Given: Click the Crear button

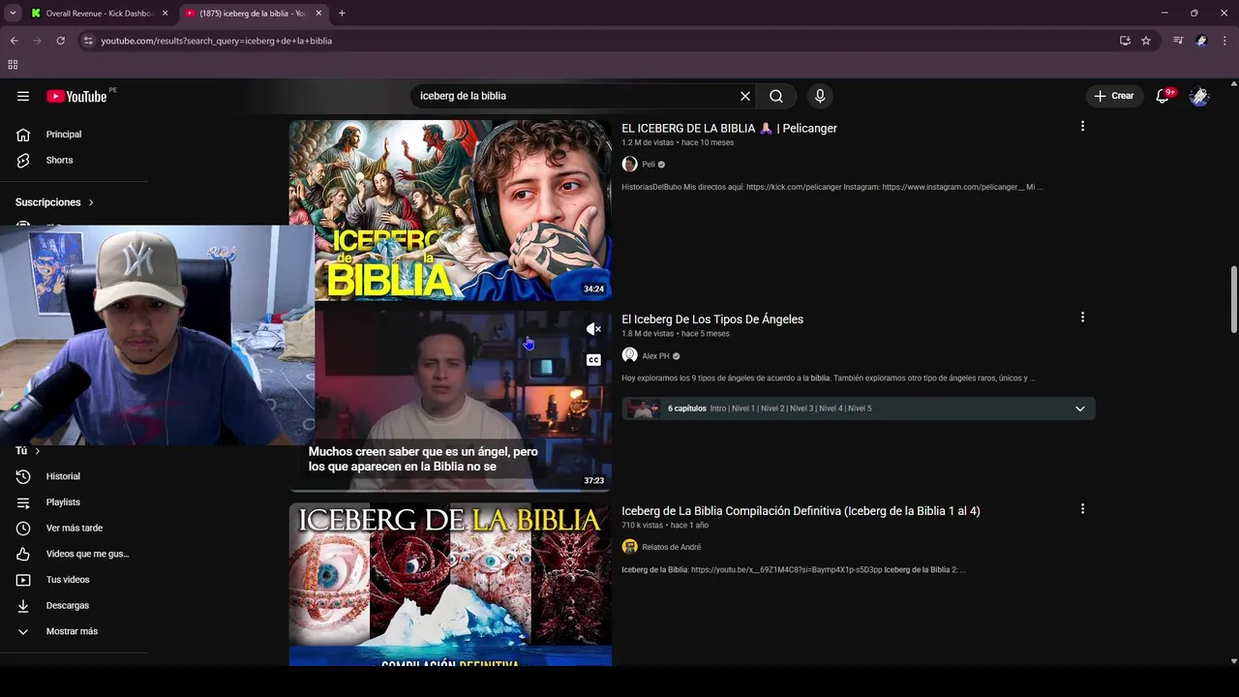Looking at the screenshot, I should point(1113,96).
